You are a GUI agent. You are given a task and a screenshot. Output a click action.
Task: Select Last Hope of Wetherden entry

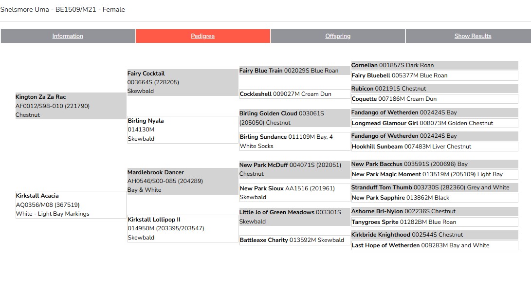385,245
